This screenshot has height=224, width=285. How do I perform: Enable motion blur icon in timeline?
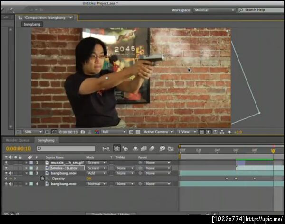[152, 149]
